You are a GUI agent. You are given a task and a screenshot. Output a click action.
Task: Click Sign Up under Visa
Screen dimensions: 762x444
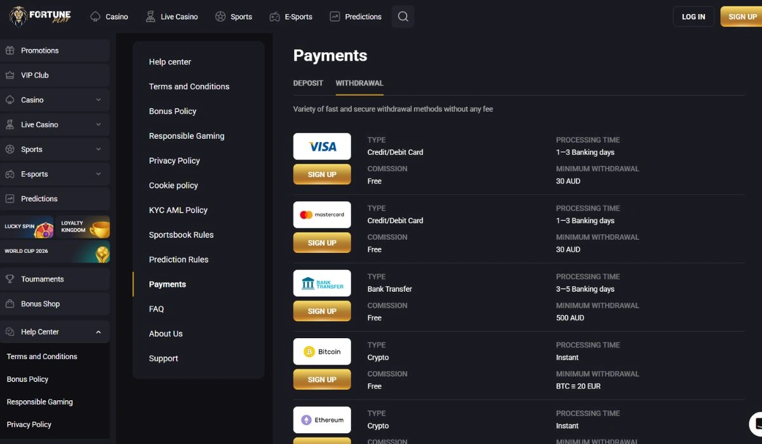322,174
